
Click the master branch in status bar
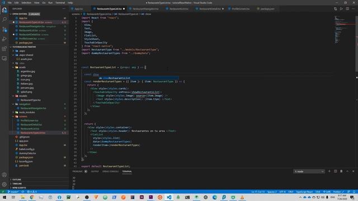coord(13,192)
